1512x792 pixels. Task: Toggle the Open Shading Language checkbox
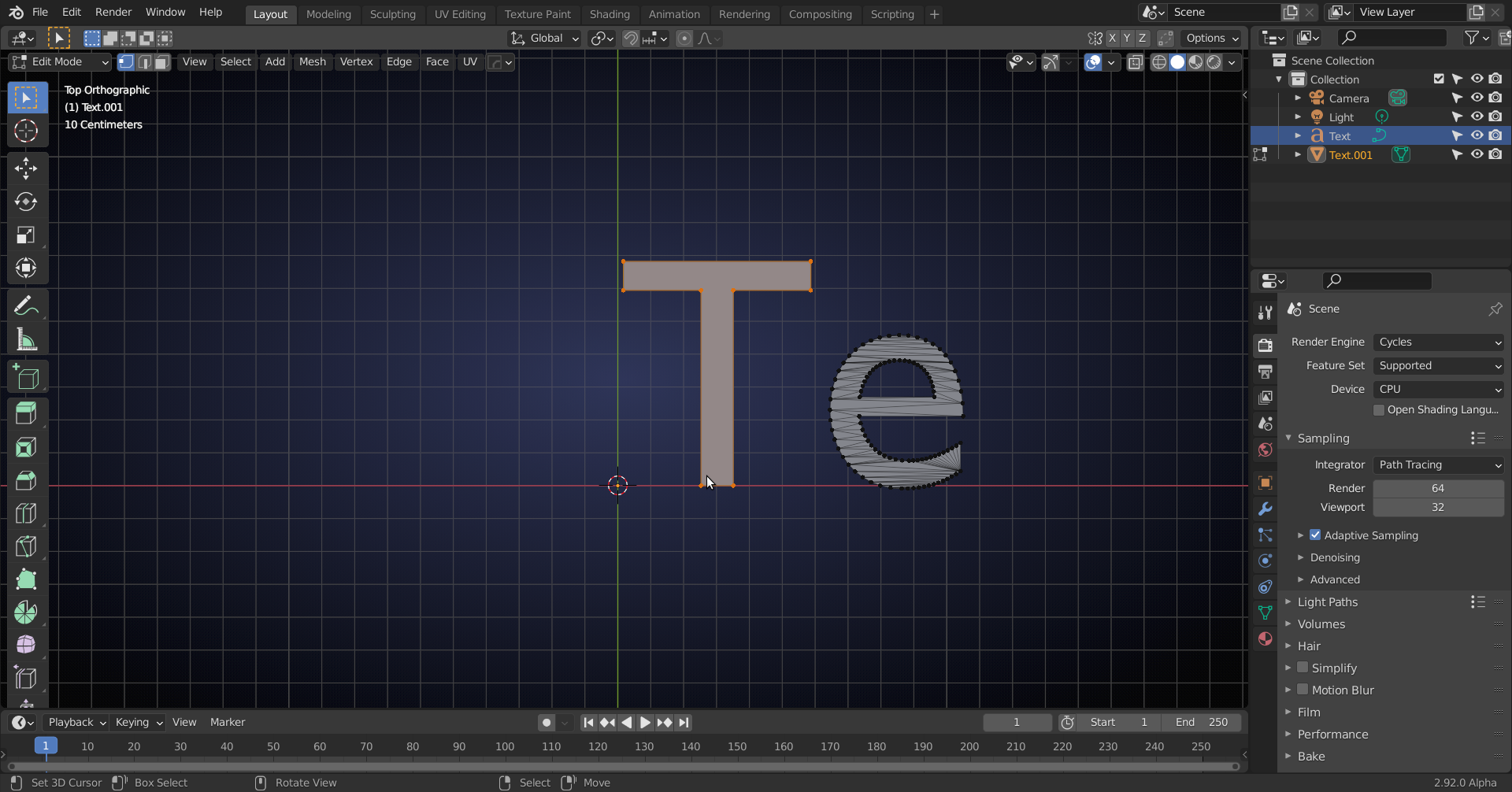(1379, 410)
